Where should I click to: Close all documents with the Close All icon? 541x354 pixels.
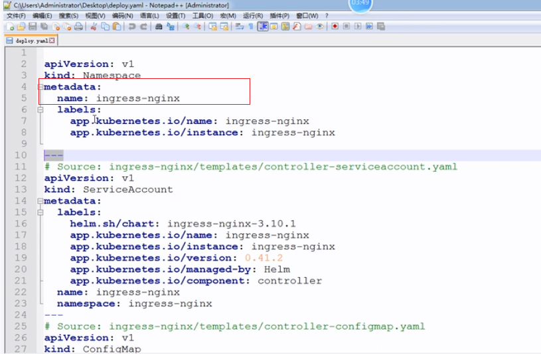[x=67, y=27]
